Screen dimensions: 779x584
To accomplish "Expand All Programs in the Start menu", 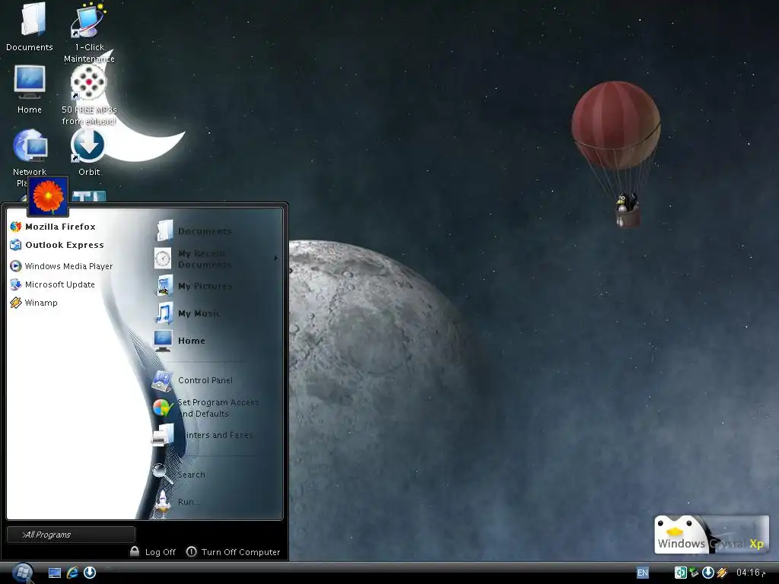I will coord(71,535).
